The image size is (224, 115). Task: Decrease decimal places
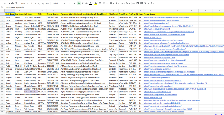pyautogui.click(x=39, y=3)
